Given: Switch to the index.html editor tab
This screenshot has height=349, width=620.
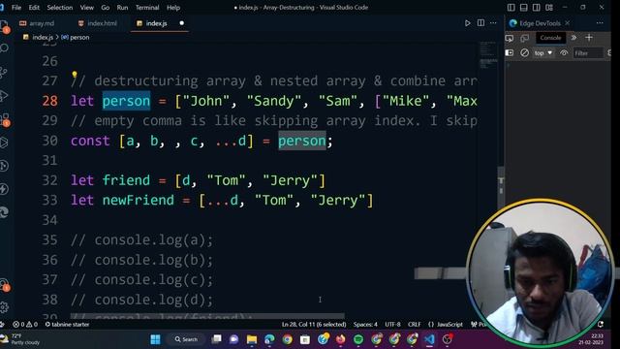Looking at the screenshot, I should [x=97, y=23].
